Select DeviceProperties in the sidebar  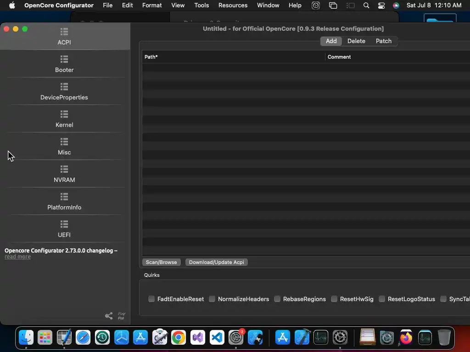[64, 91]
